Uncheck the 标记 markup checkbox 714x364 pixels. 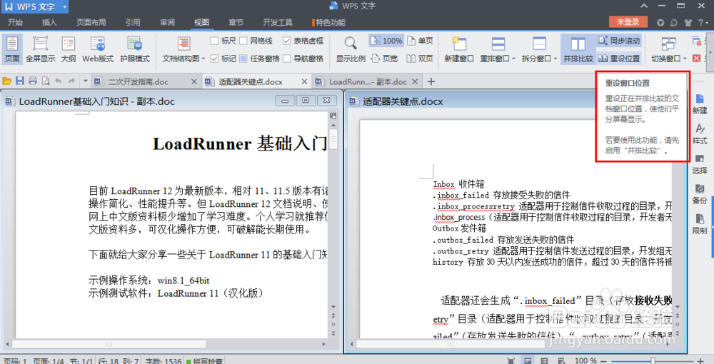(x=214, y=59)
